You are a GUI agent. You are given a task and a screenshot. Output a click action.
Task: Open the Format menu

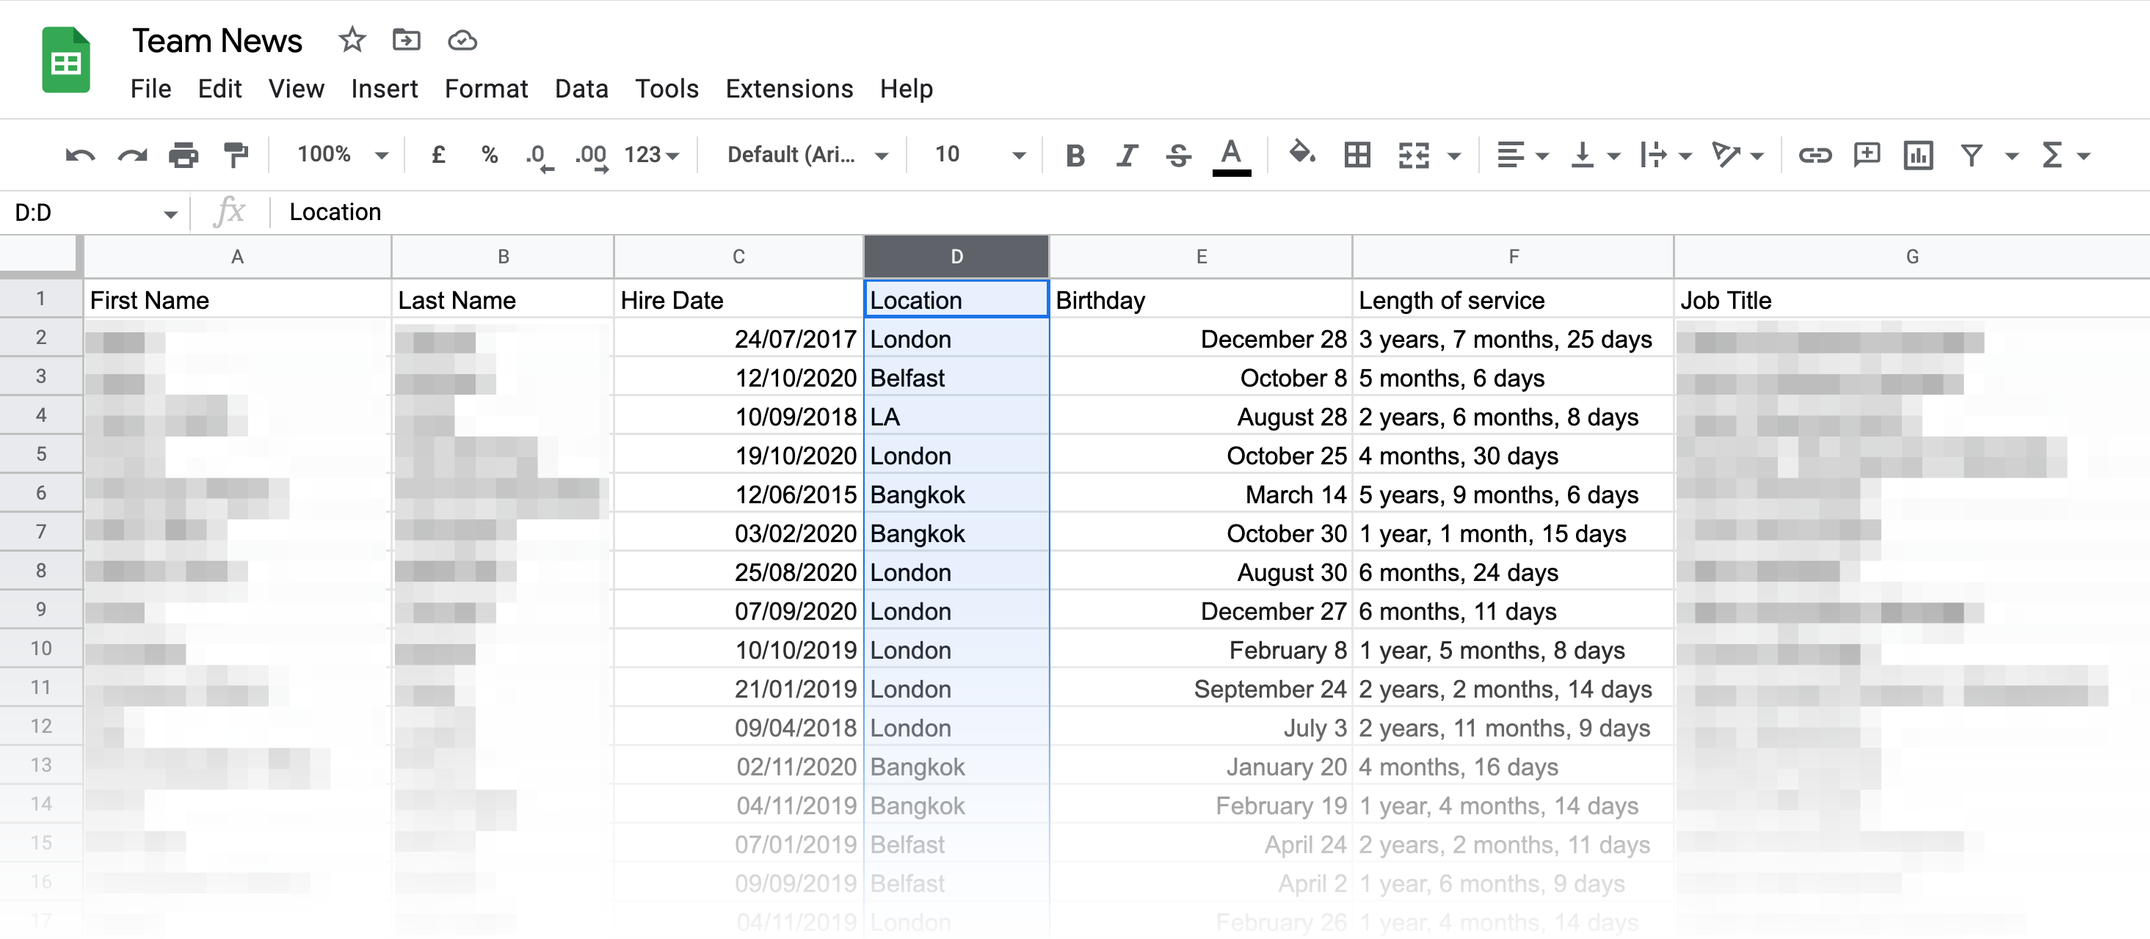pyautogui.click(x=486, y=88)
